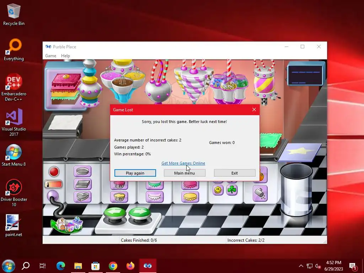This screenshot has height=273, width=364.
Task: Click the Incorrect Cakes: 2/2 status
Action: click(x=246, y=240)
